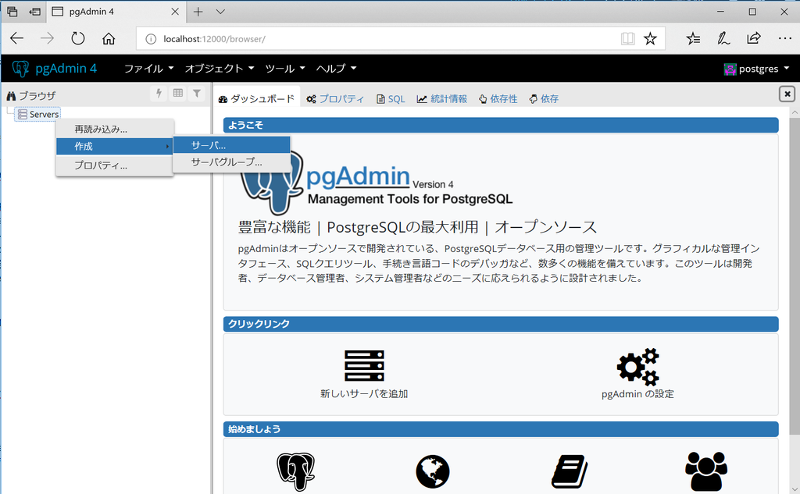Click the community people icon
This screenshot has height=494, width=800.
(x=706, y=470)
